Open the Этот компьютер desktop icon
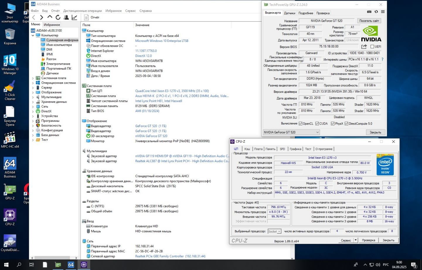Screen dimensions: 422x270 (x=10, y=13)
